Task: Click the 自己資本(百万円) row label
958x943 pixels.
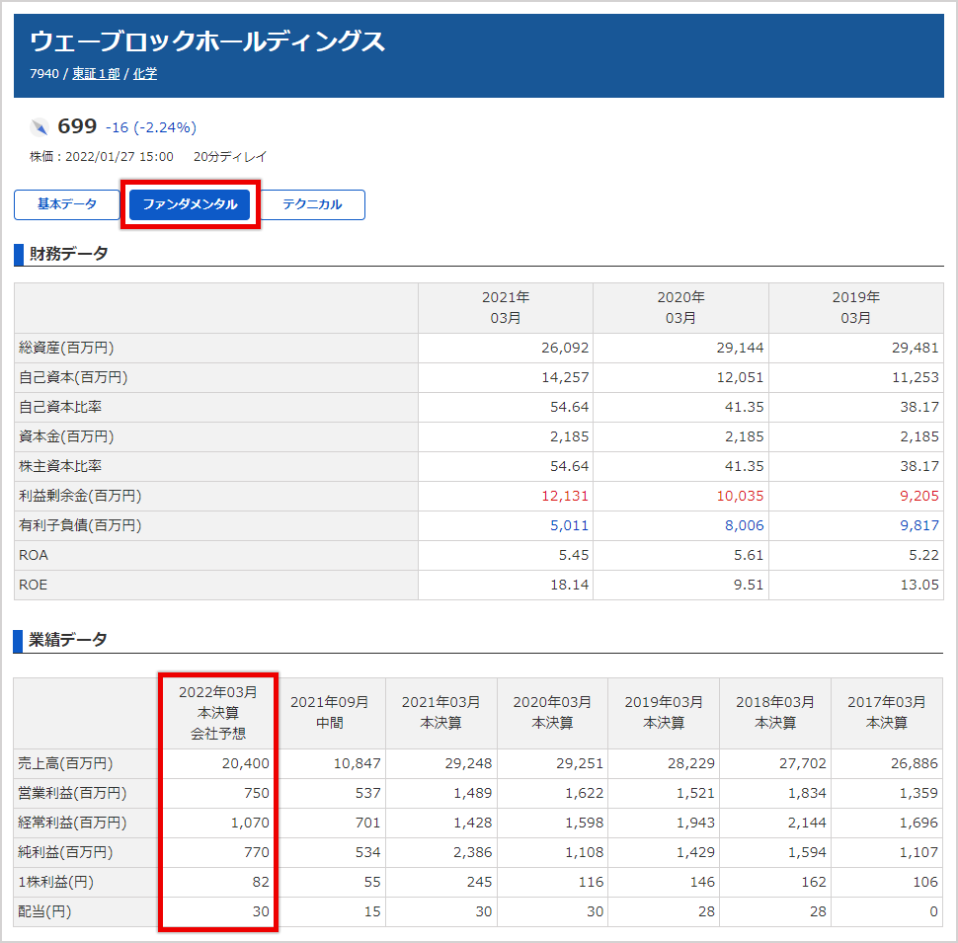Action: tap(73, 377)
